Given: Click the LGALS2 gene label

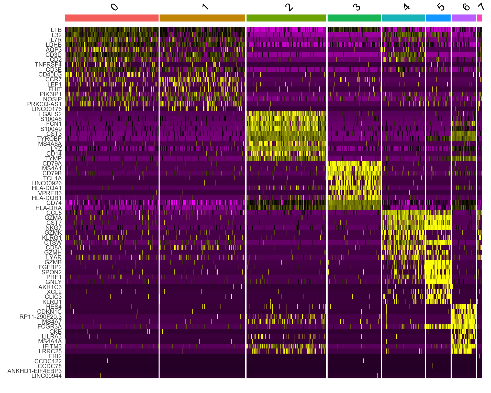Looking at the screenshot, I should [50, 114].
